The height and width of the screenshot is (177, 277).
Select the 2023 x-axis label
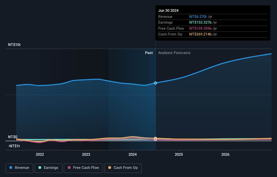(x=86, y=154)
